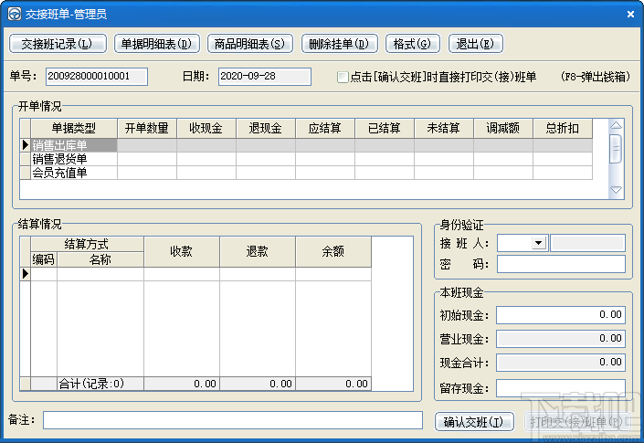Click the 开单数量 column header
The height and width of the screenshot is (443, 644).
point(147,129)
